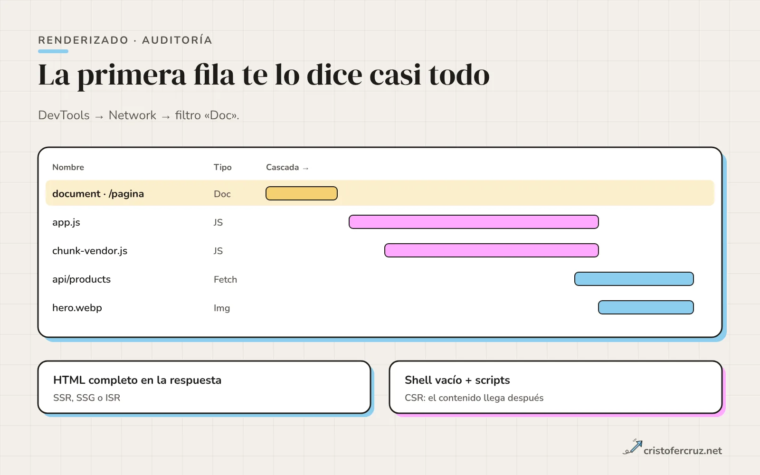Screen dimensions: 760x475
Task: Click the 'RENDERIZADO · AUDITORÍA' label
Action: [125, 40]
